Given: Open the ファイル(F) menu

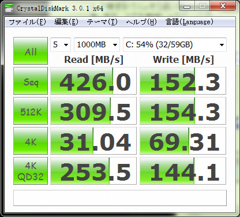Looking at the screenshot, I should pos(28,22).
